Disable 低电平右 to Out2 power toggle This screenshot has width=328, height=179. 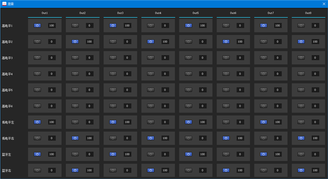click(x=75, y=138)
